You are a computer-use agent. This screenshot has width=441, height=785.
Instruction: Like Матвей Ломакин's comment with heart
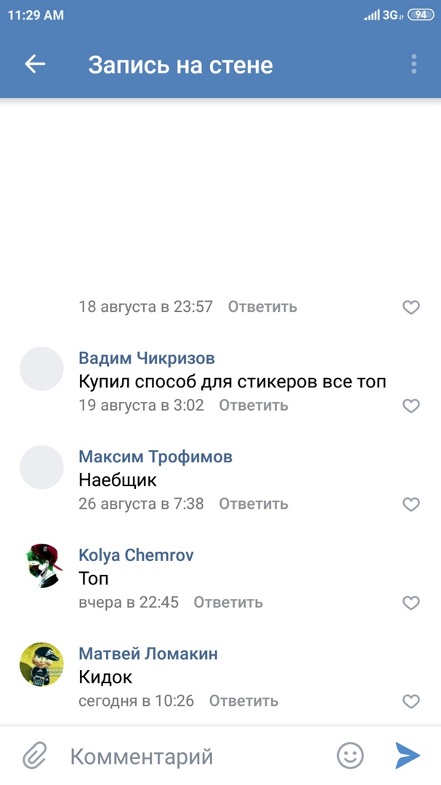click(x=411, y=701)
